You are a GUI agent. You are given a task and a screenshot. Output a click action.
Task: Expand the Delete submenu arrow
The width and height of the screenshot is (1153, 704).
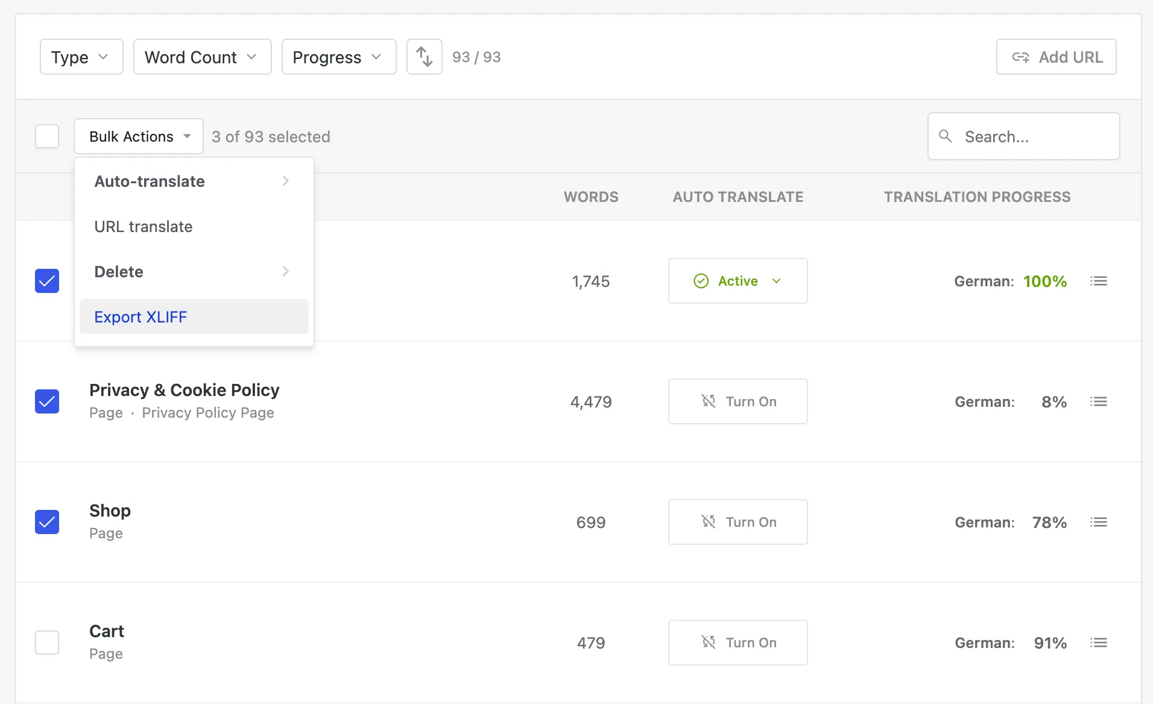[286, 271]
